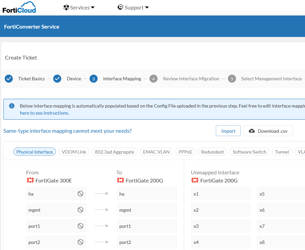Viewport: 305px width, 250px height.
Task: Switch to the PPPoE tab
Action: [x=185, y=152]
